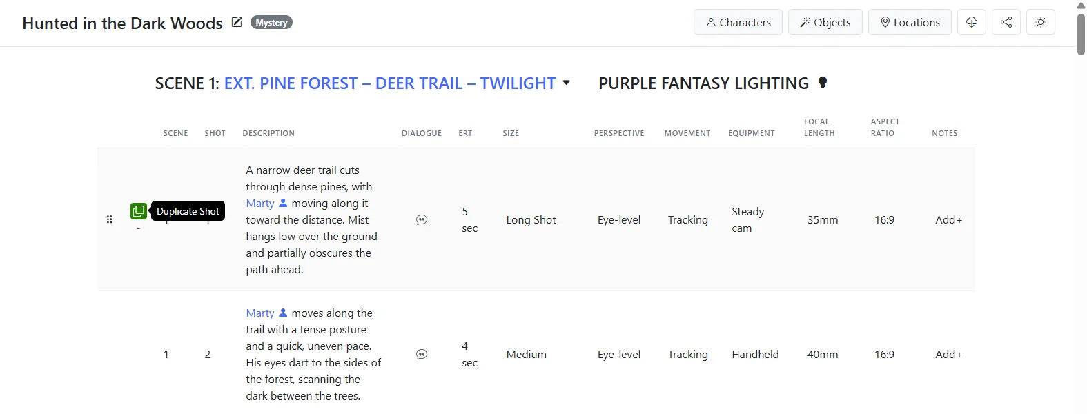This screenshot has height=414, width=1087.
Task: Click the scrollbar up arrow
Action: (x=1081, y=5)
